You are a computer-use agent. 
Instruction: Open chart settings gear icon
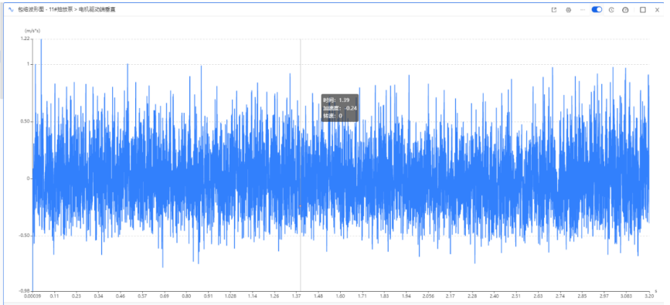[568, 10]
